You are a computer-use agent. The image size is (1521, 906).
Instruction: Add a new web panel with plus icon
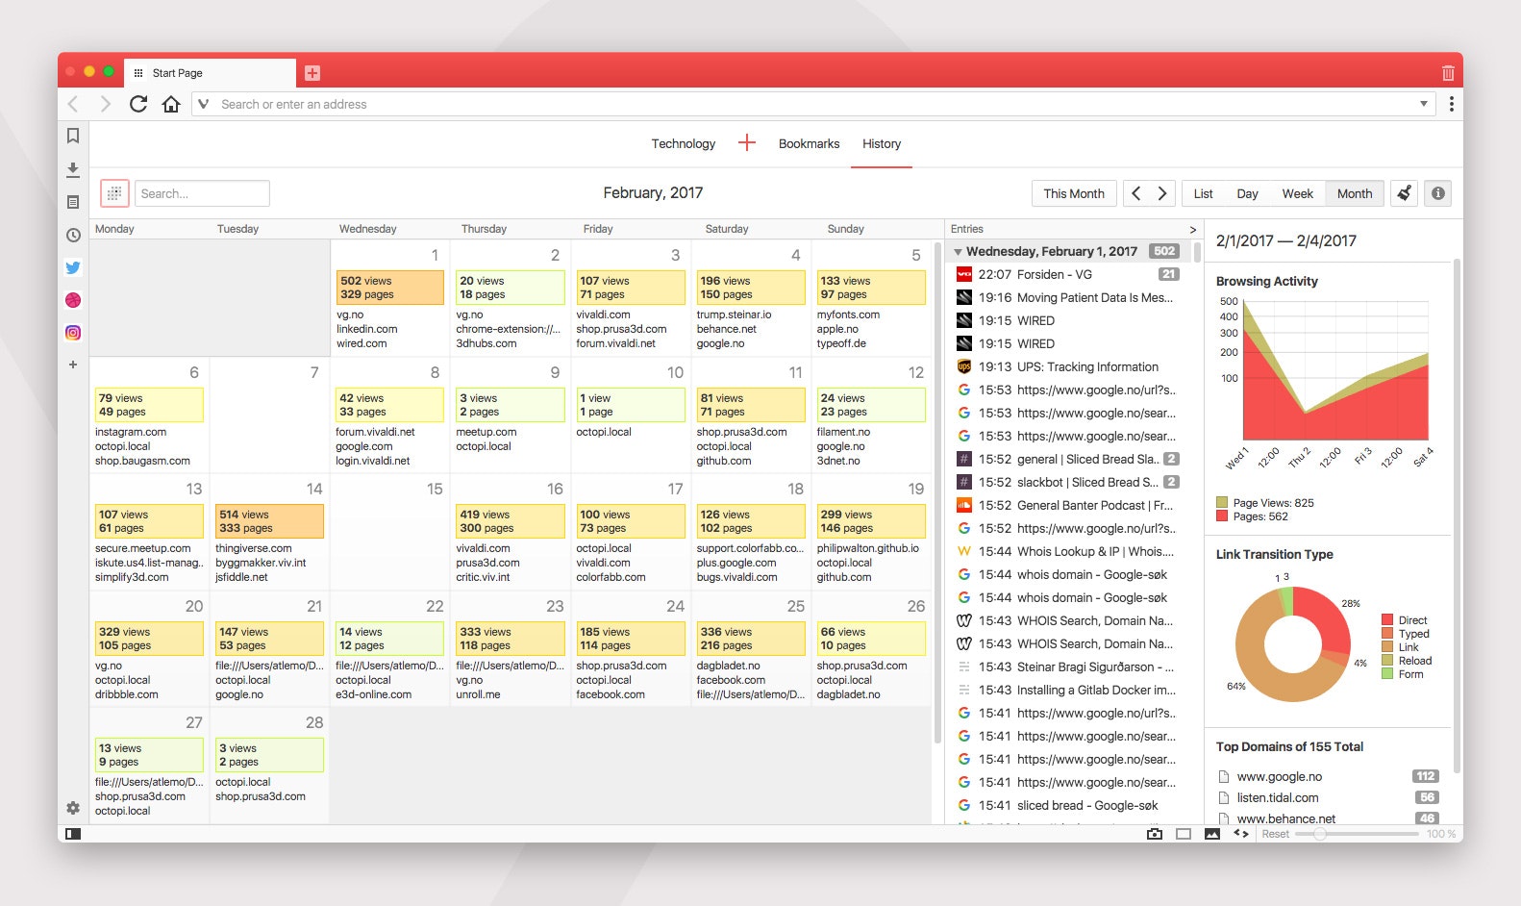(x=73, y=365)
